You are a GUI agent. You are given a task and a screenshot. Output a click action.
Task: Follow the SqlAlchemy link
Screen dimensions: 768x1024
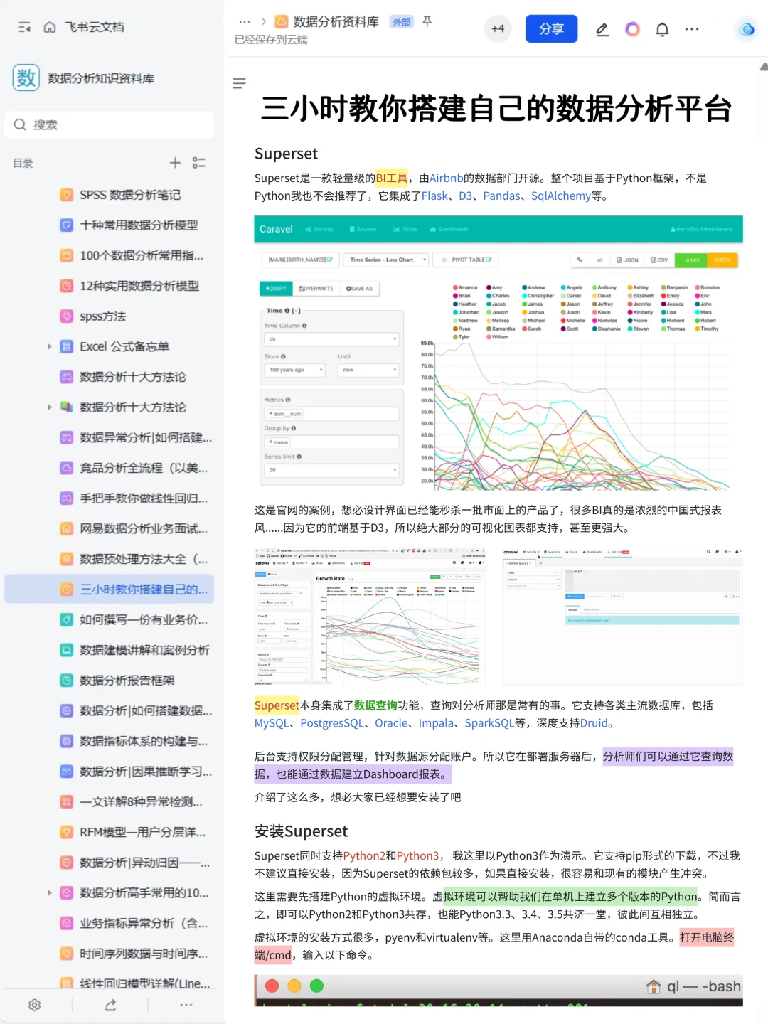pos(561,196)
